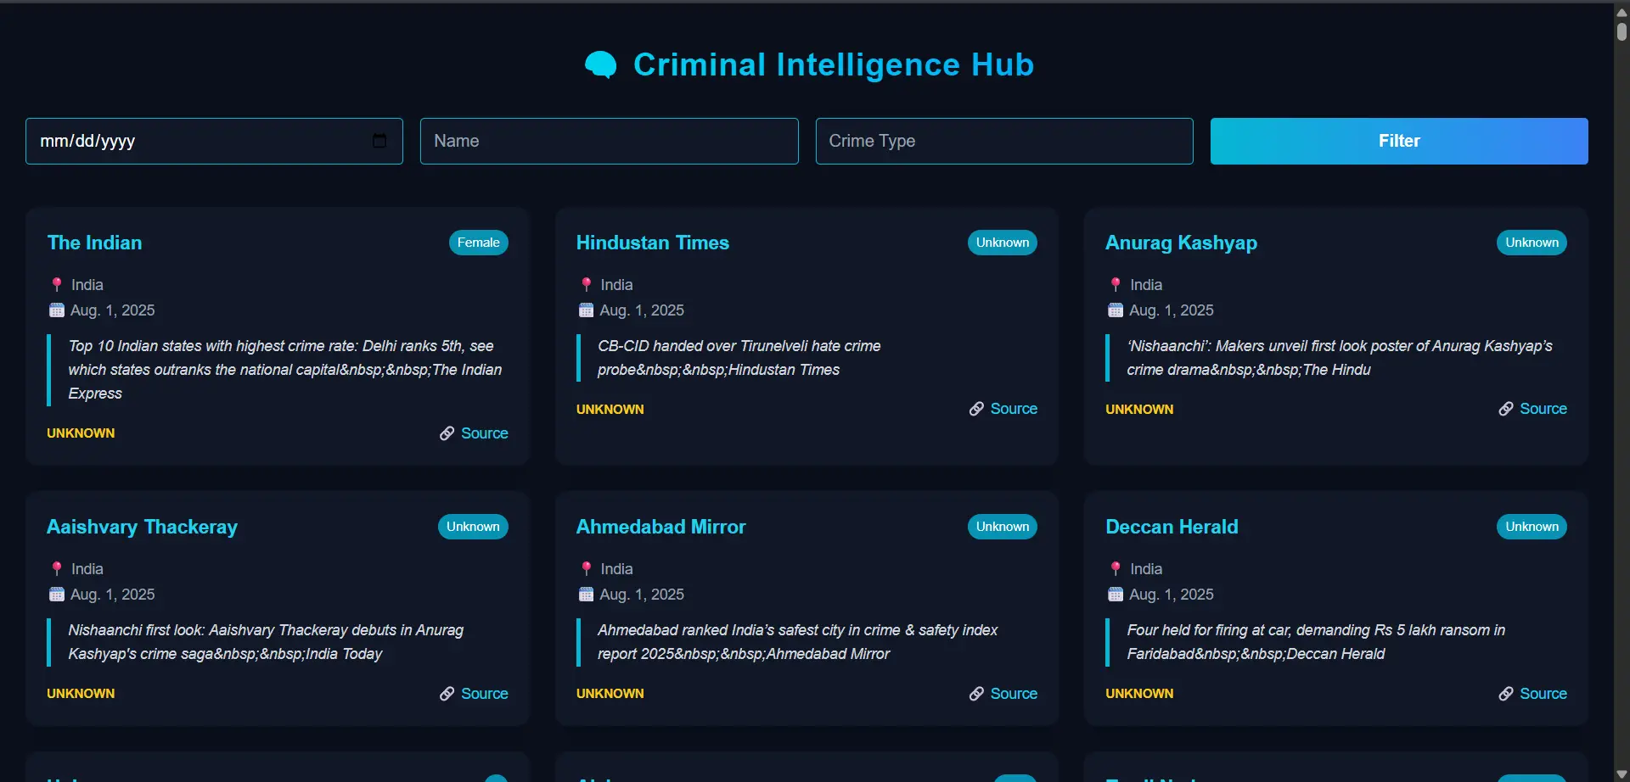Viewport: 1630px width, 782px height.
Task: Click chain link icon on Hindustan Times card
Action: (976, 409)
